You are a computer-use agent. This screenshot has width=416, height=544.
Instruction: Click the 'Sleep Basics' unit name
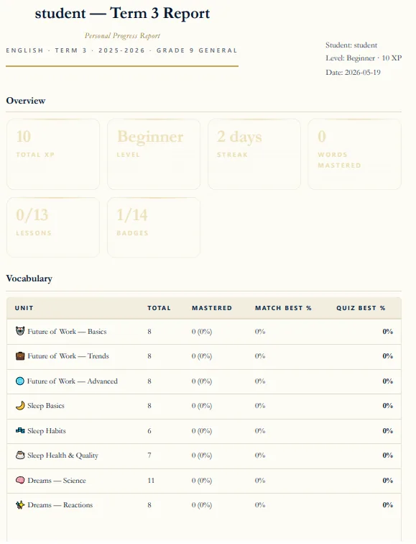[x=46, y=406]
